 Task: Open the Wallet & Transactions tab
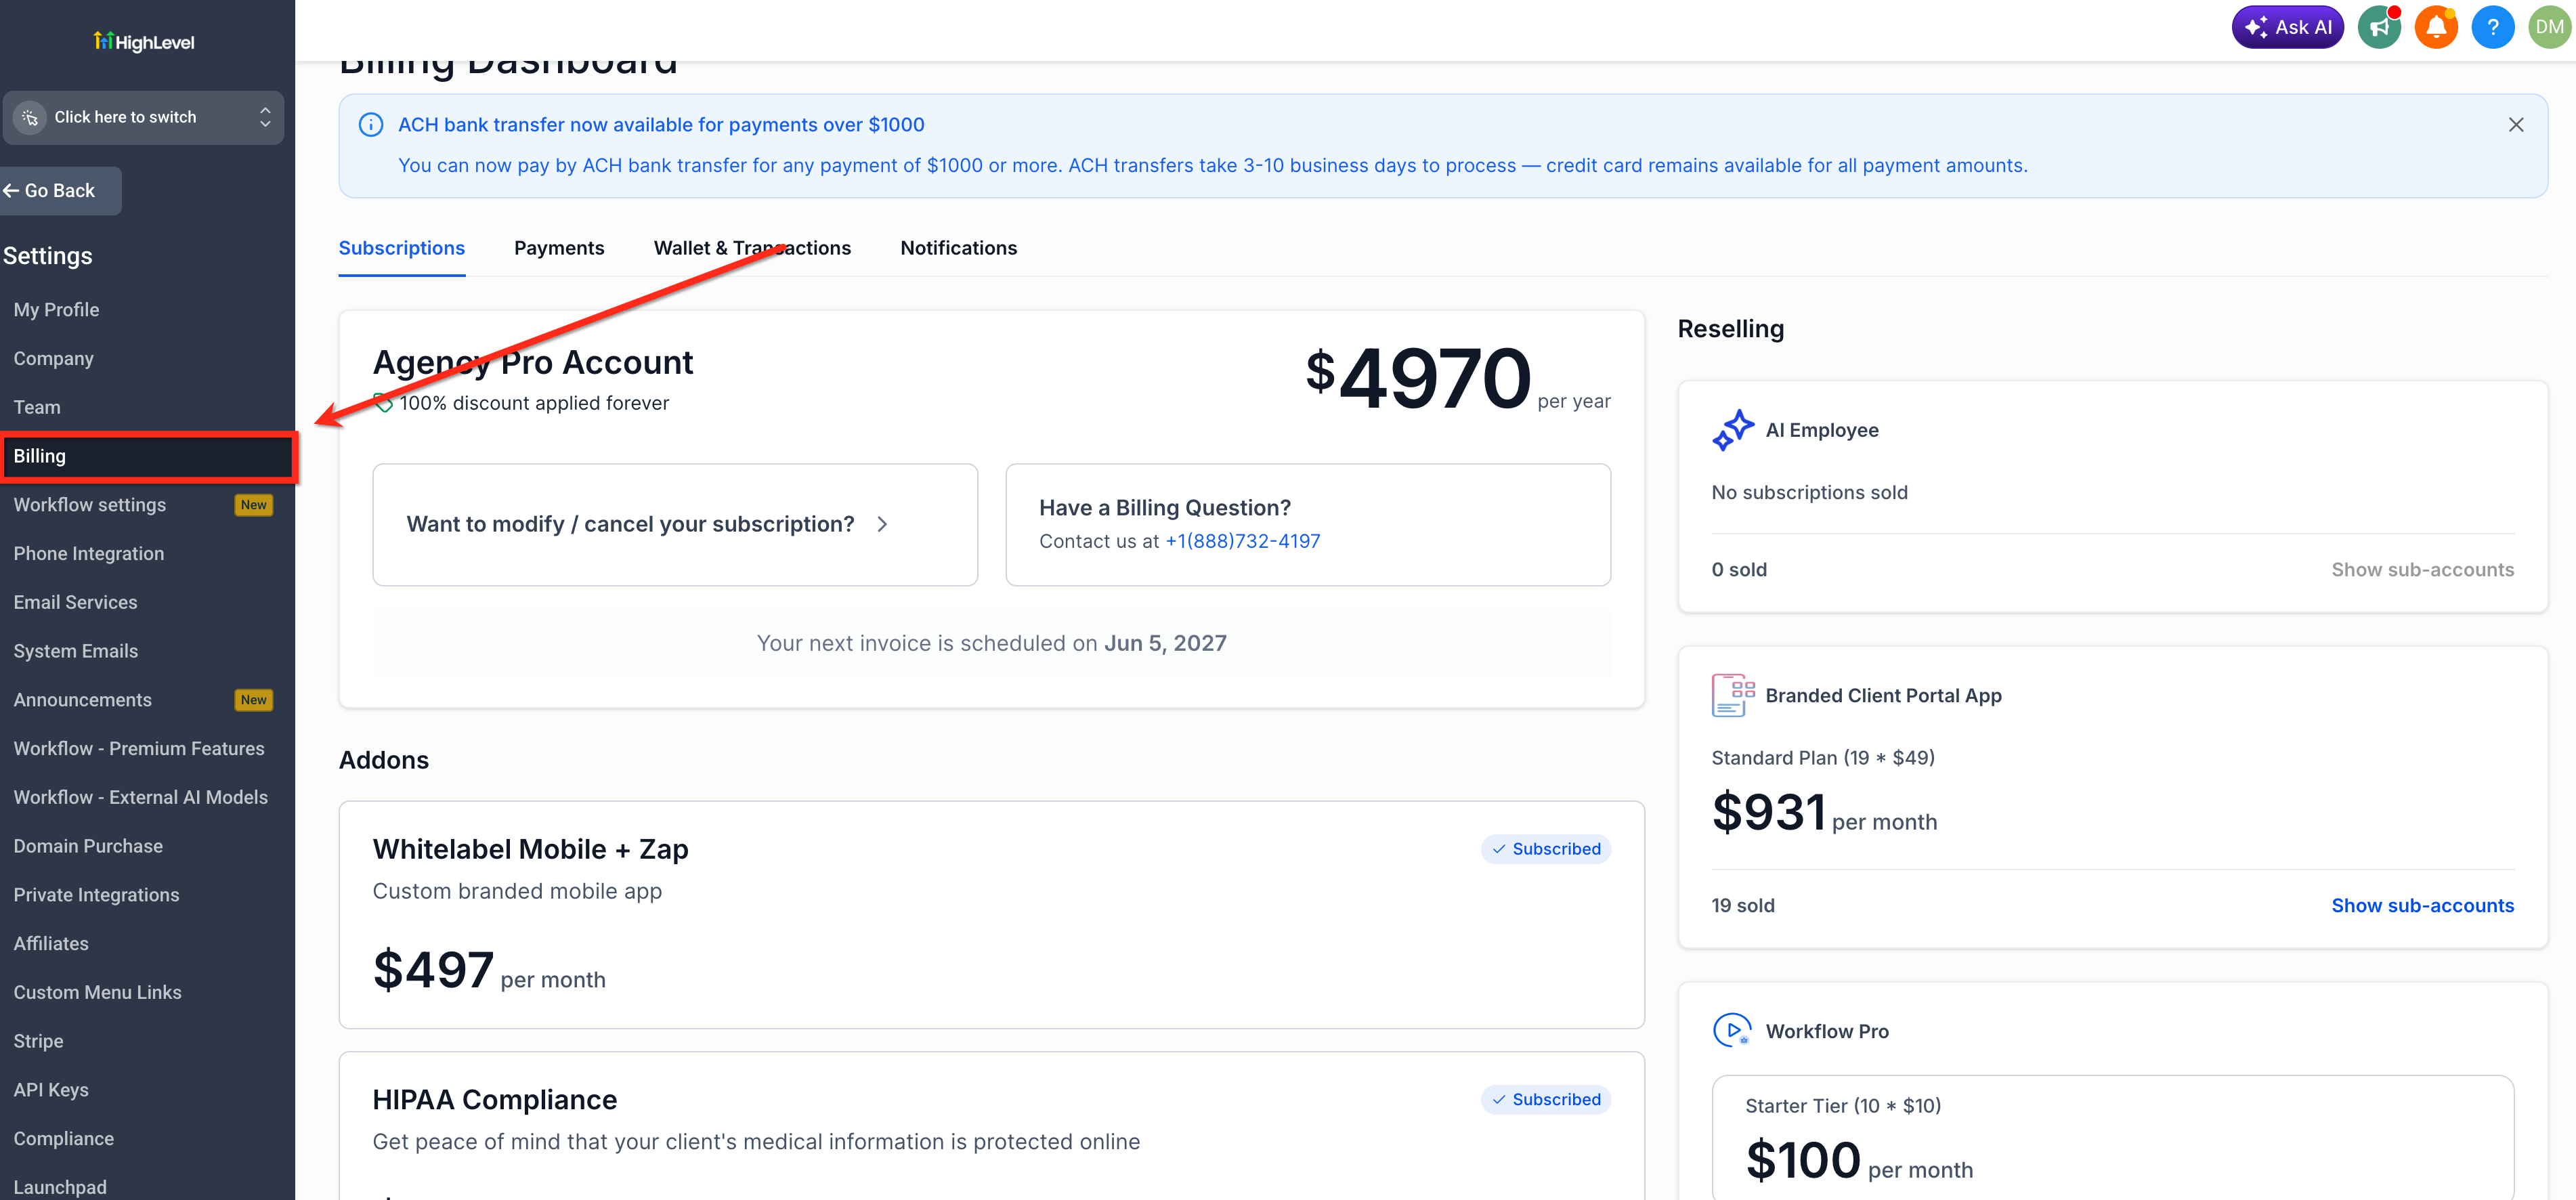pyautogui.click(x=752, y=248)
